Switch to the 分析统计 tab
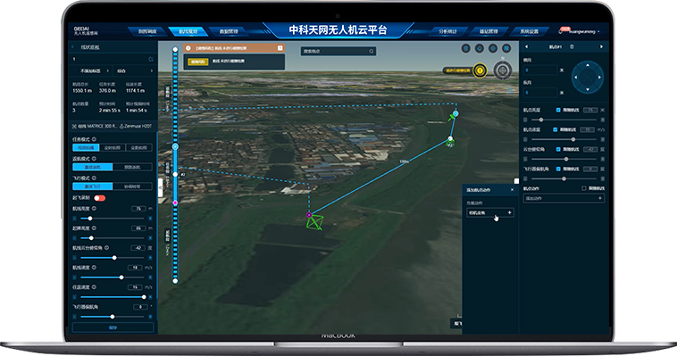This screenshot has width=677, height=356. click(447, 31)
